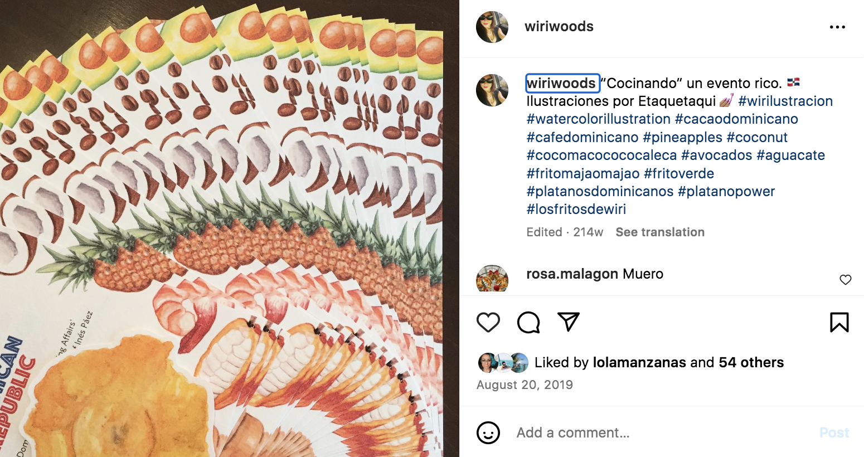The height and width of the screenshot is (457, 864).
Task: Show the 54 others who liked
Action: pos(751,363)
